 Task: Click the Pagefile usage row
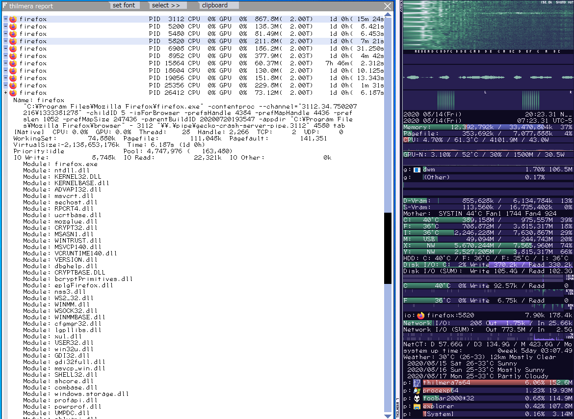(x=488, y=134)
